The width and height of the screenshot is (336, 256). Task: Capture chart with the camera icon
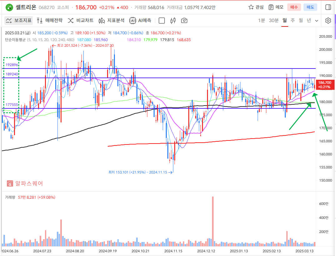coord(184,21)
